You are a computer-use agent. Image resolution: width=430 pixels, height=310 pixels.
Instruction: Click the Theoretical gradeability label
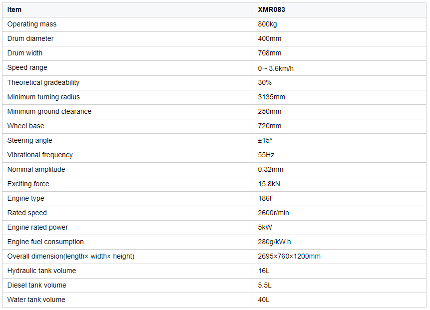click(43, 82)
